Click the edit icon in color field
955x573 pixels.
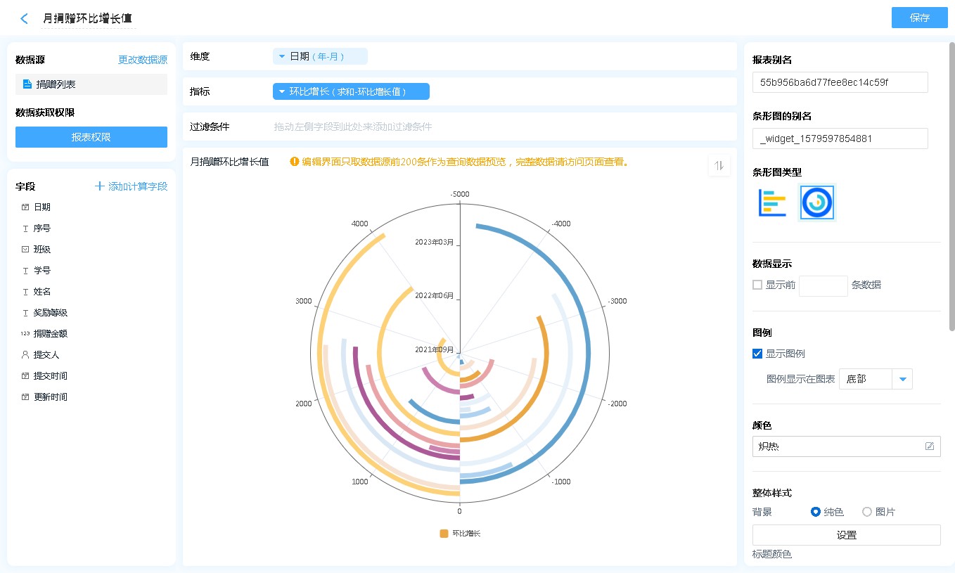[929, 446]
